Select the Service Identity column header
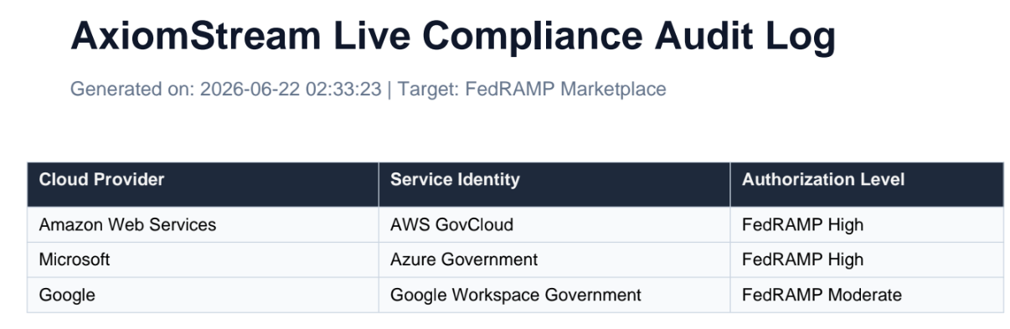1010x329 pixels. tap(554, 184)
